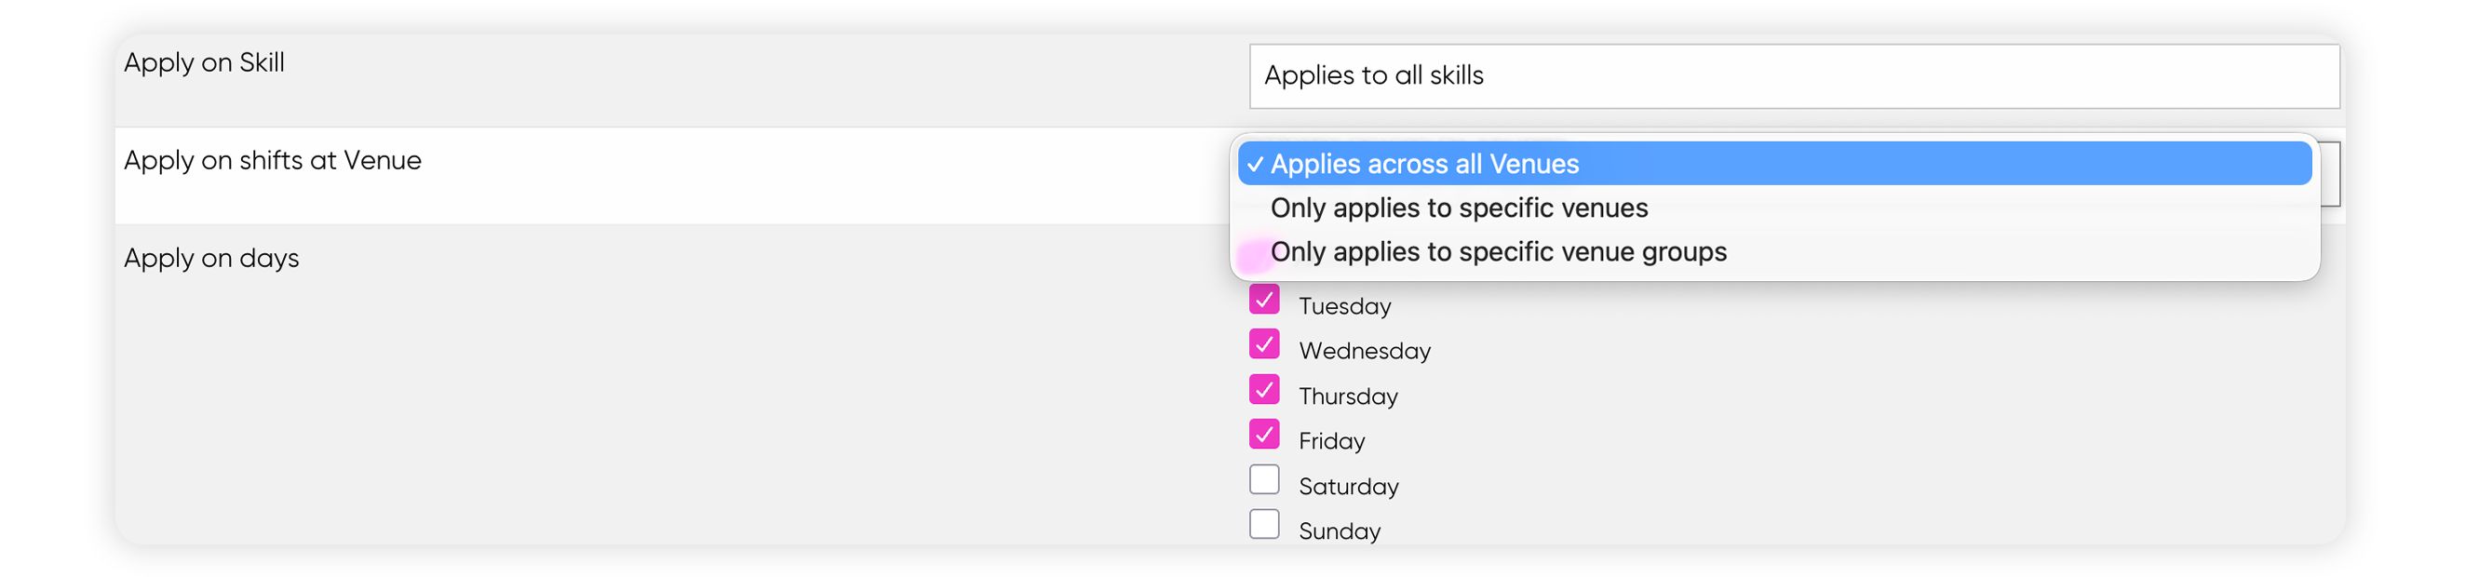Image resolution: width=2465 pixels, height=577 pixels.
Task: Uncheck the Wednesday checkbox
Action: tap(1263, 344)
